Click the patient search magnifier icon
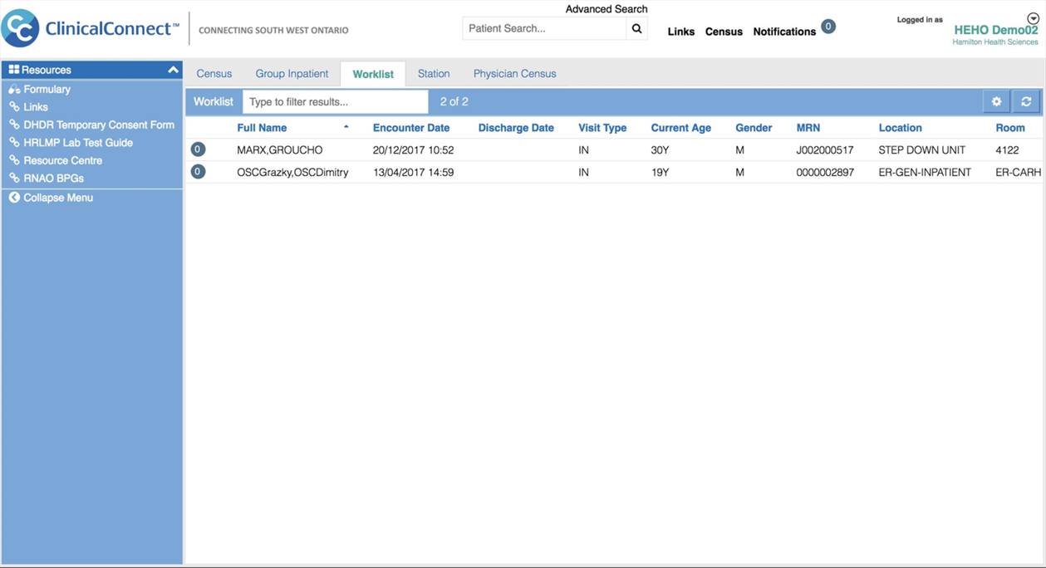This screenshot has height=568, width=1046. coord(636,29)
